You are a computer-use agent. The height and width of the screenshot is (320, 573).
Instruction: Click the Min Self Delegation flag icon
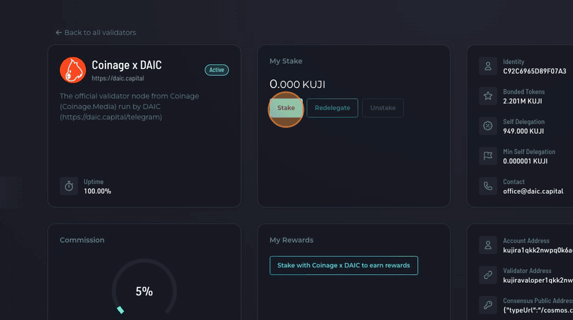pyautogui.click(x=488, y=156)
